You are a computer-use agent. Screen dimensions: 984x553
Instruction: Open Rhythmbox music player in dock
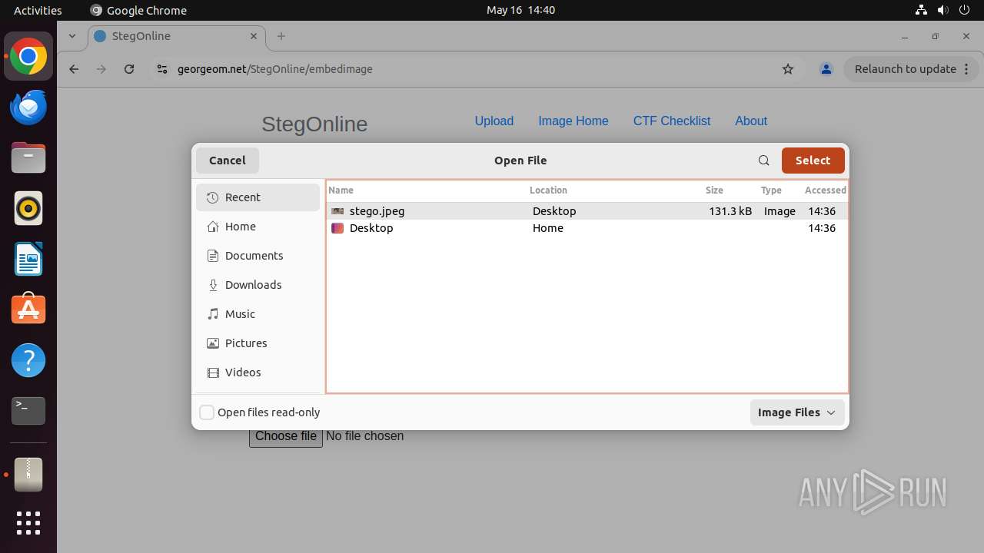[28, 209]
